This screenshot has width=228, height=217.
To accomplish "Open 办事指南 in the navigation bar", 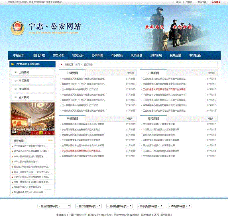I will click(97, 55).
